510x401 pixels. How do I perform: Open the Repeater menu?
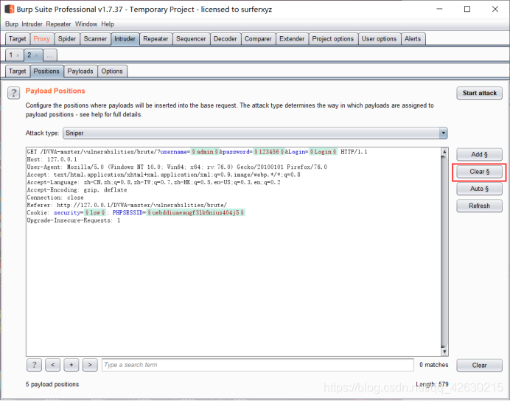[58, 24]
